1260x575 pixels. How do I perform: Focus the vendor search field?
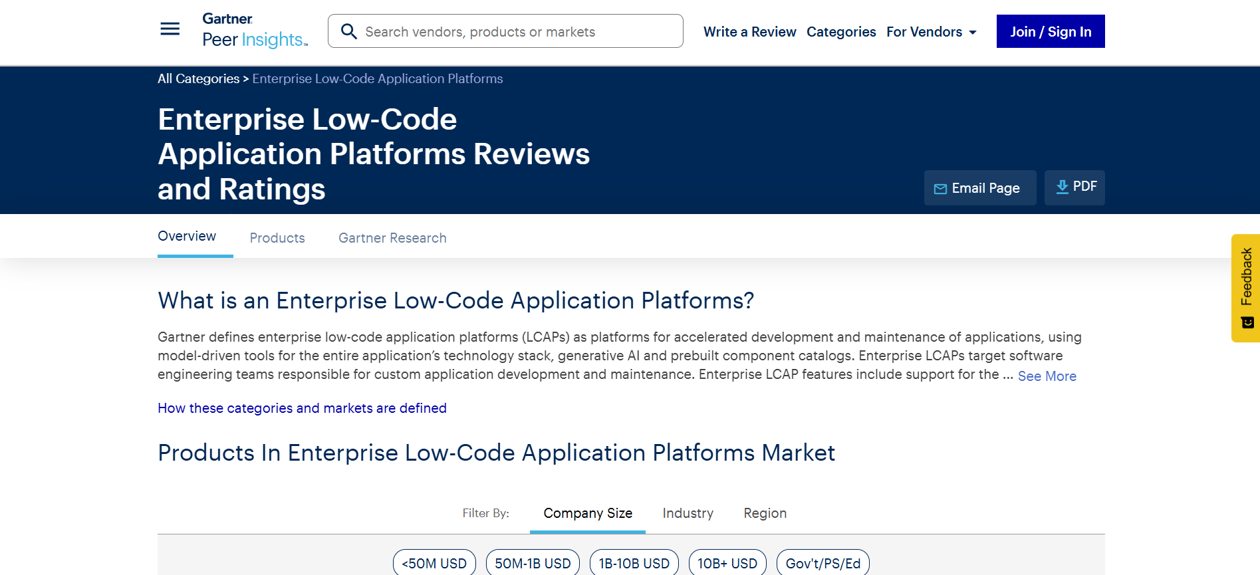(505, 31)
